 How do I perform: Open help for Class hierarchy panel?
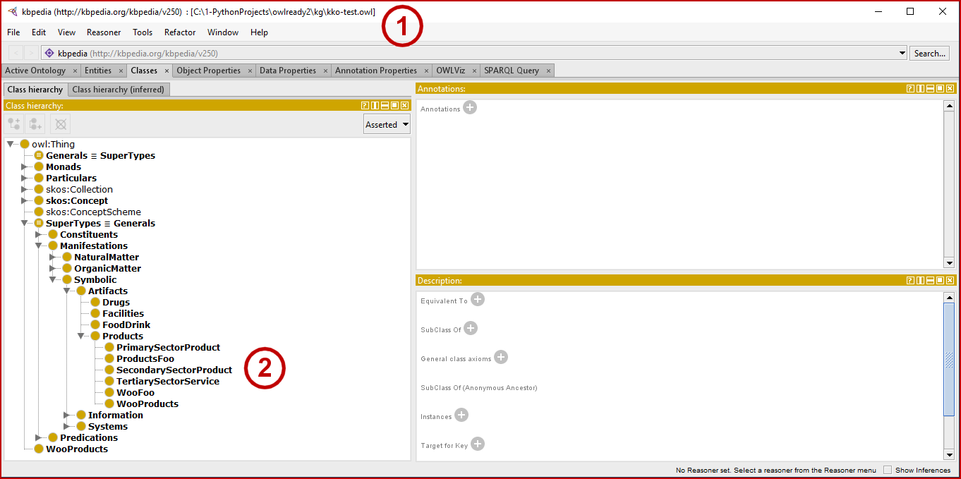(x=365, y=106)
